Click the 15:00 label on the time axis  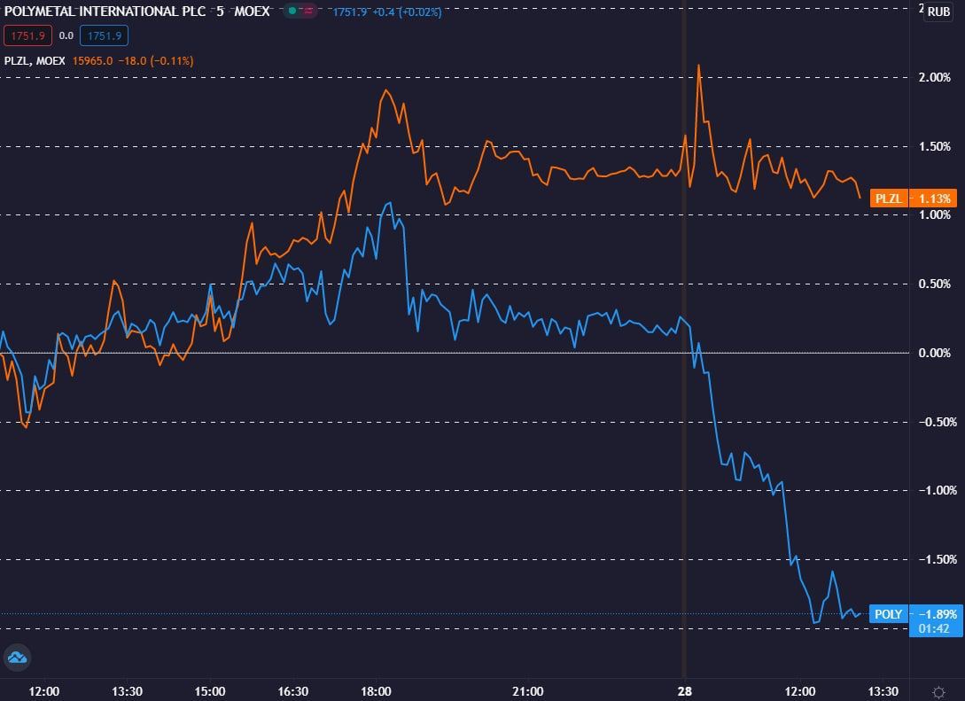(210, 691)
